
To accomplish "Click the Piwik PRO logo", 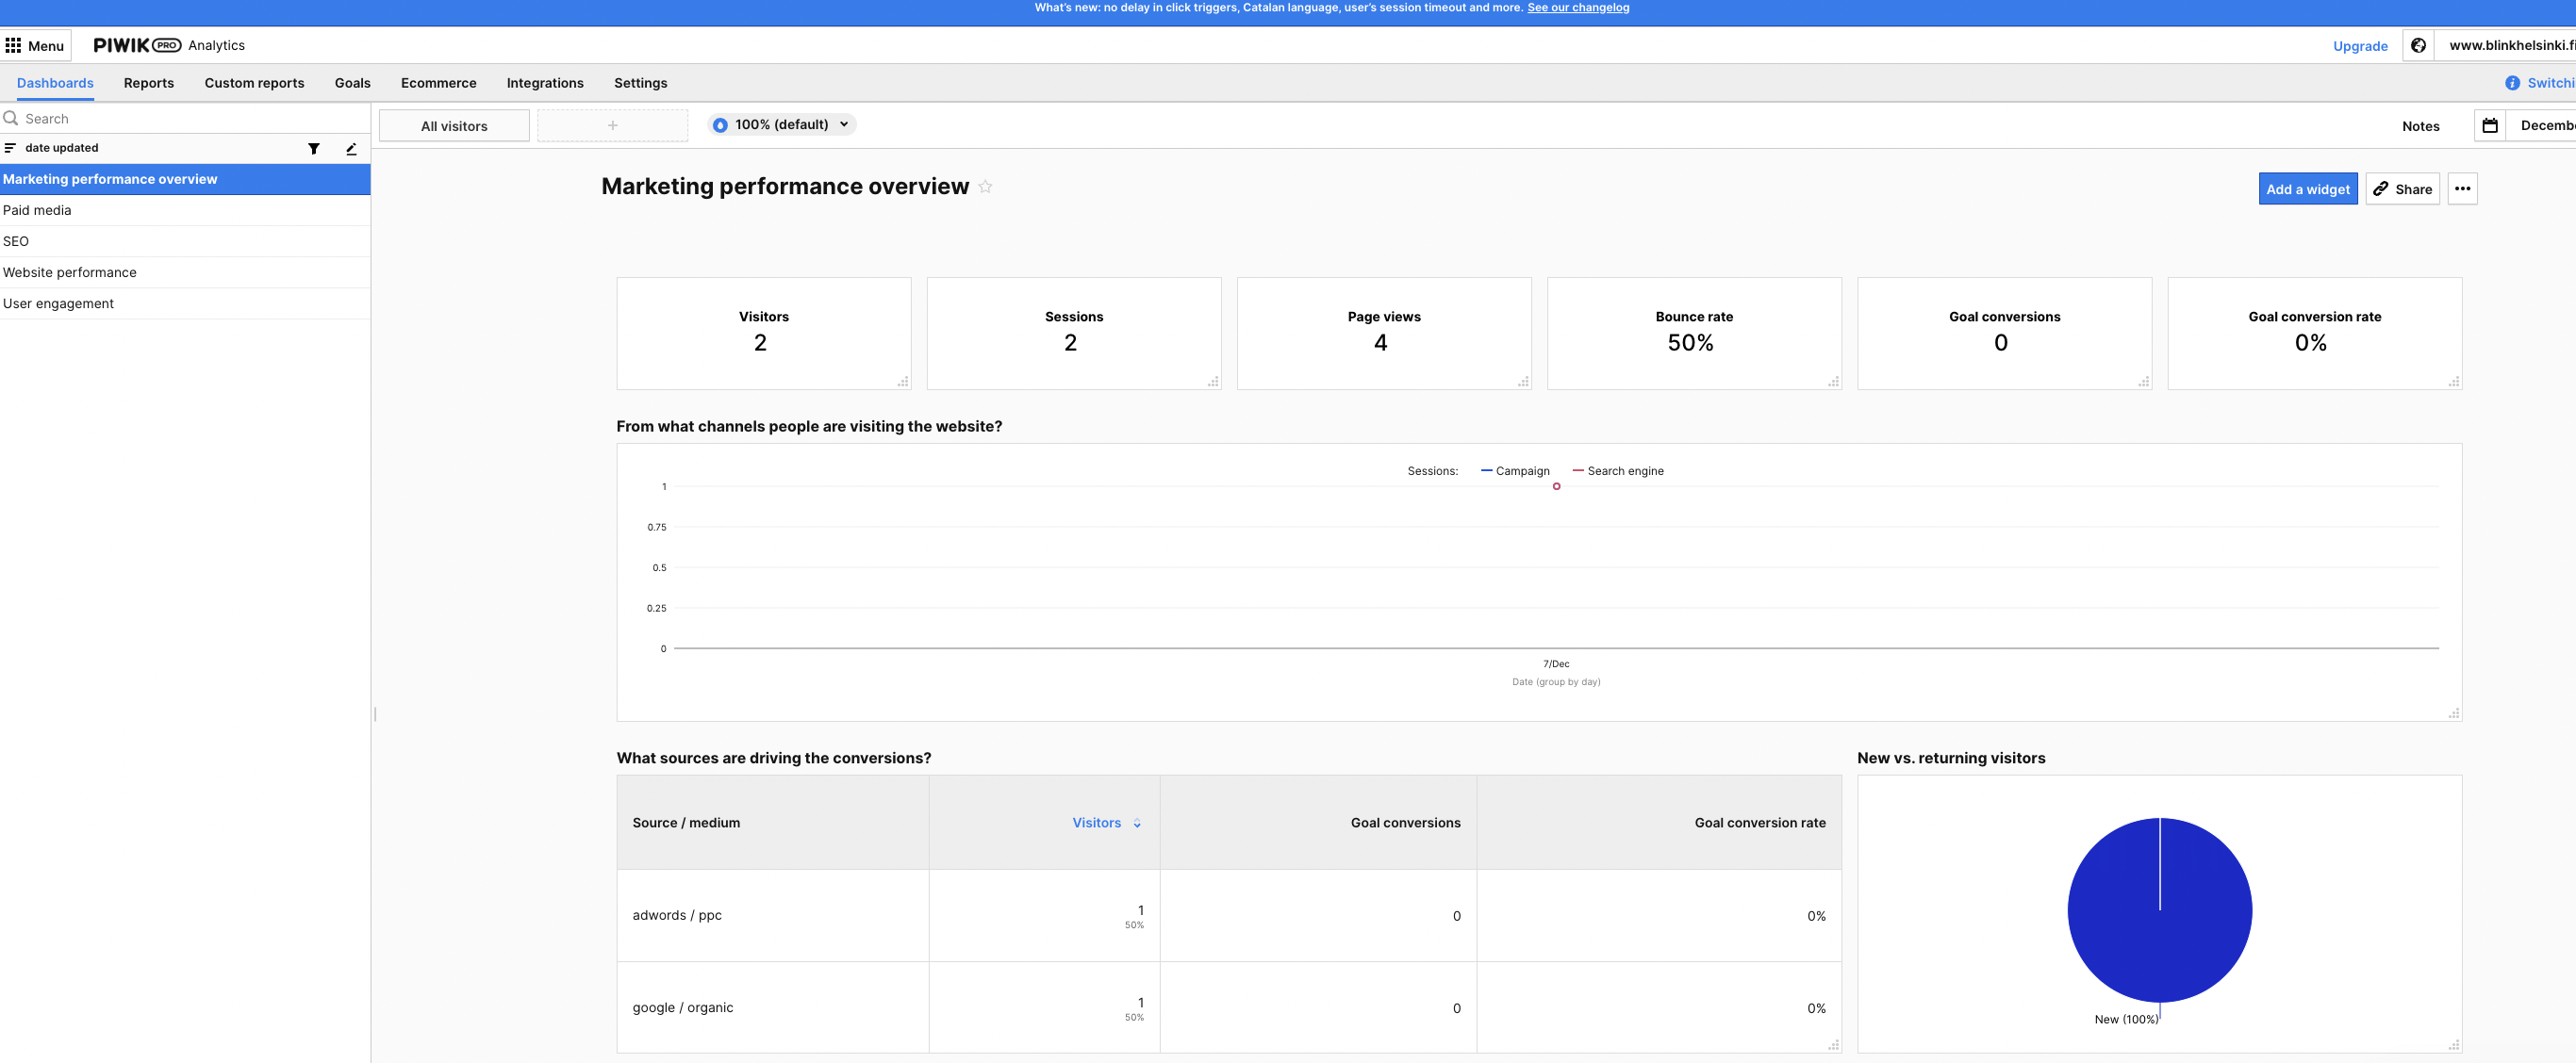I will [x=137, y=45].
